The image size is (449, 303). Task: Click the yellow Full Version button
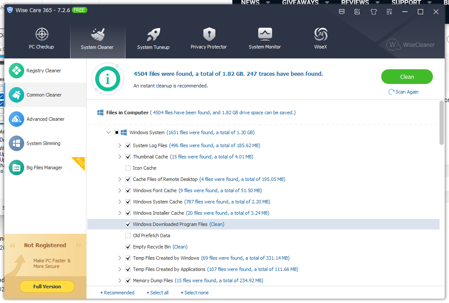click(x=47, y=287)
